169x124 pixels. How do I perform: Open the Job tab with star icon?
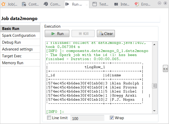pyautogui.click(x=4, y=4)
